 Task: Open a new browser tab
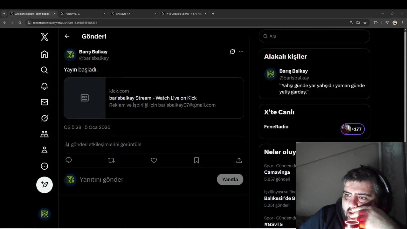213,14
